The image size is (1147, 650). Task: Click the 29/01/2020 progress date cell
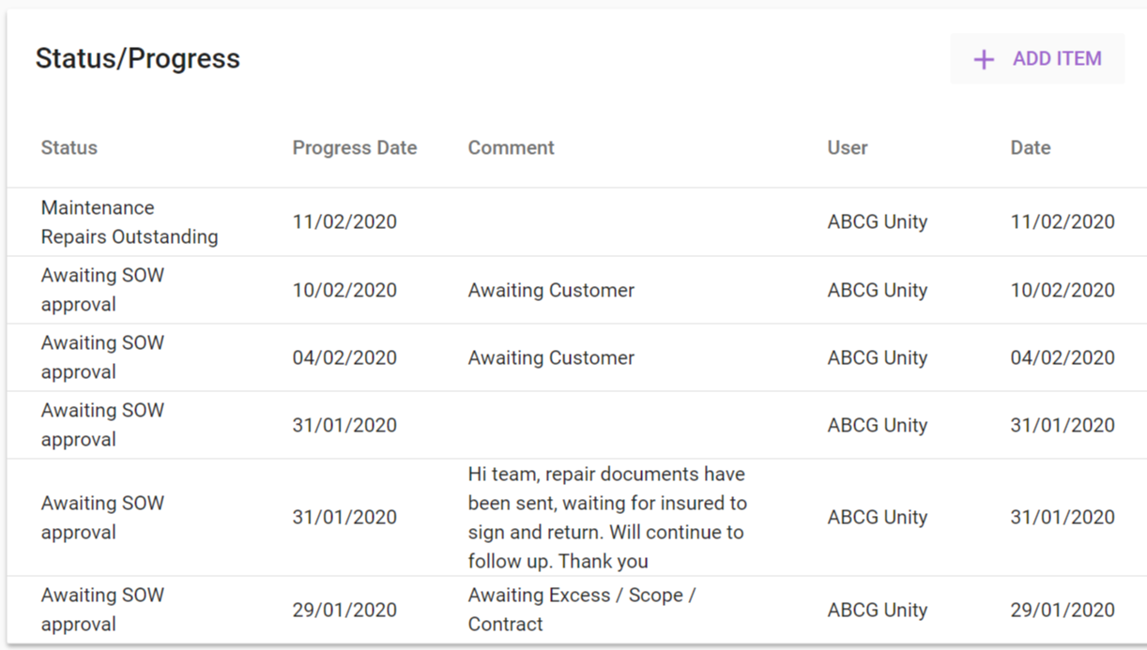click(344, 610)
